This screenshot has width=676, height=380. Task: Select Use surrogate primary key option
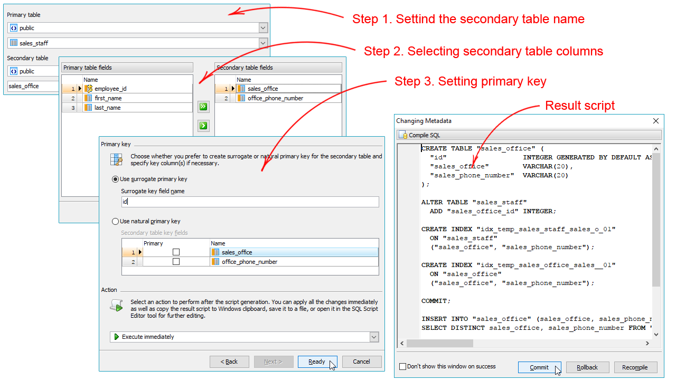[116, 179]
